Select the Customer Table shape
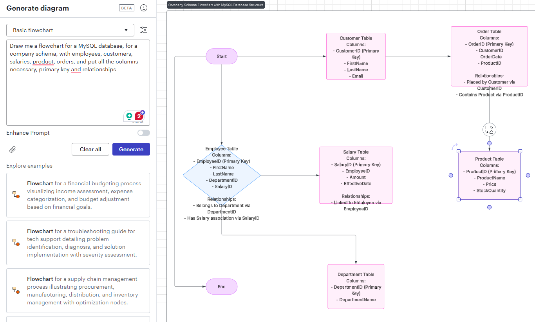The height and width of the screenshot is (322, 535). click(x=356, y=56)
